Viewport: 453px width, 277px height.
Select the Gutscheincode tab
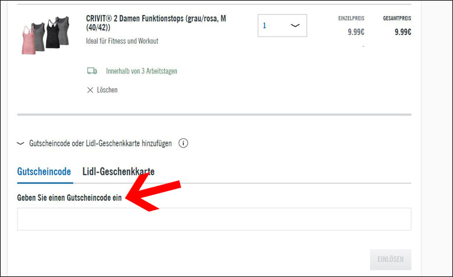pyautogui.click(x=44, y=171)
